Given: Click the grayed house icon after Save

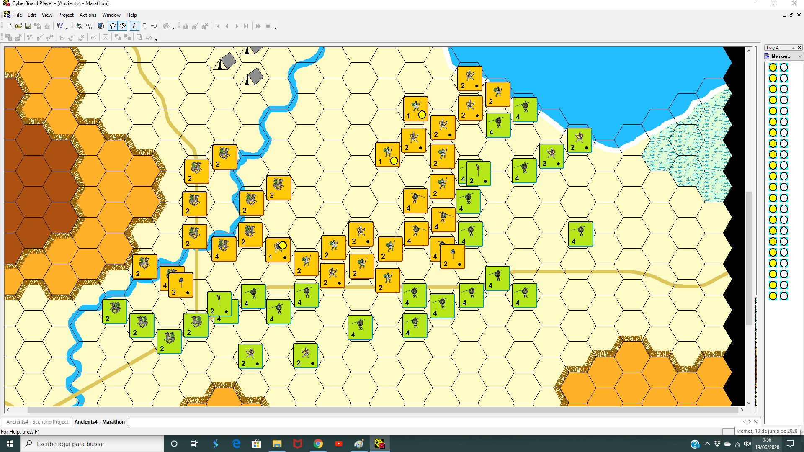Looking at the screenshot, I should coord(47,26).
